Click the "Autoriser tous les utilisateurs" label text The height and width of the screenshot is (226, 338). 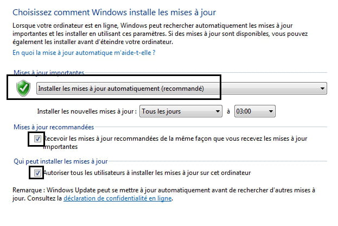point(147,173)
